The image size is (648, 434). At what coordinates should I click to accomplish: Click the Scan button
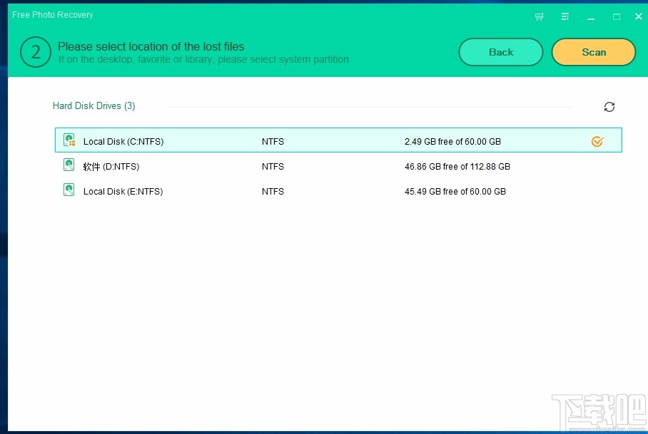tap(594, 52)
